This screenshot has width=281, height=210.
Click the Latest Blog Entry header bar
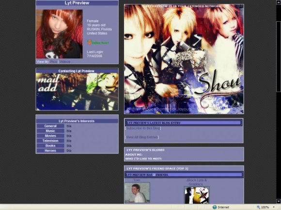click(184, 123)
